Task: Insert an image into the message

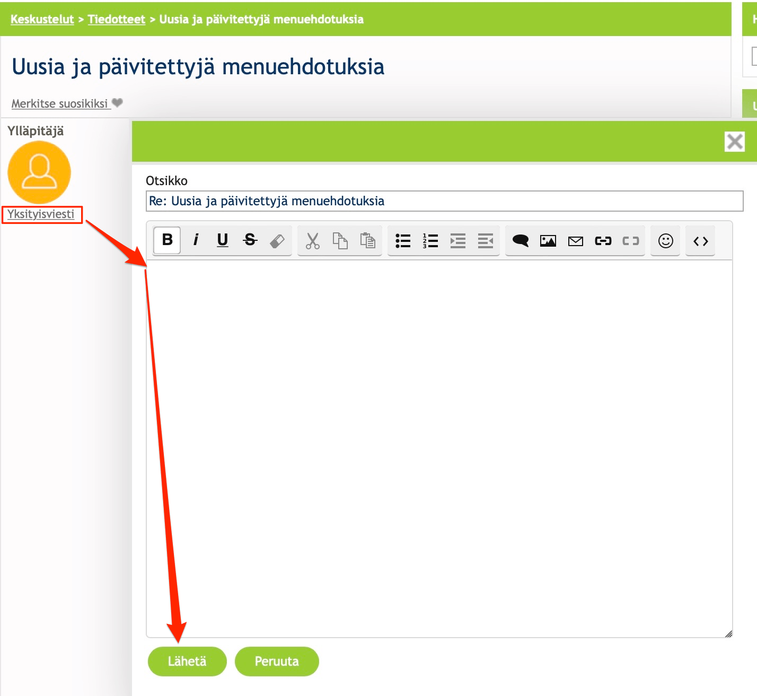Action: tap(548, 240)
